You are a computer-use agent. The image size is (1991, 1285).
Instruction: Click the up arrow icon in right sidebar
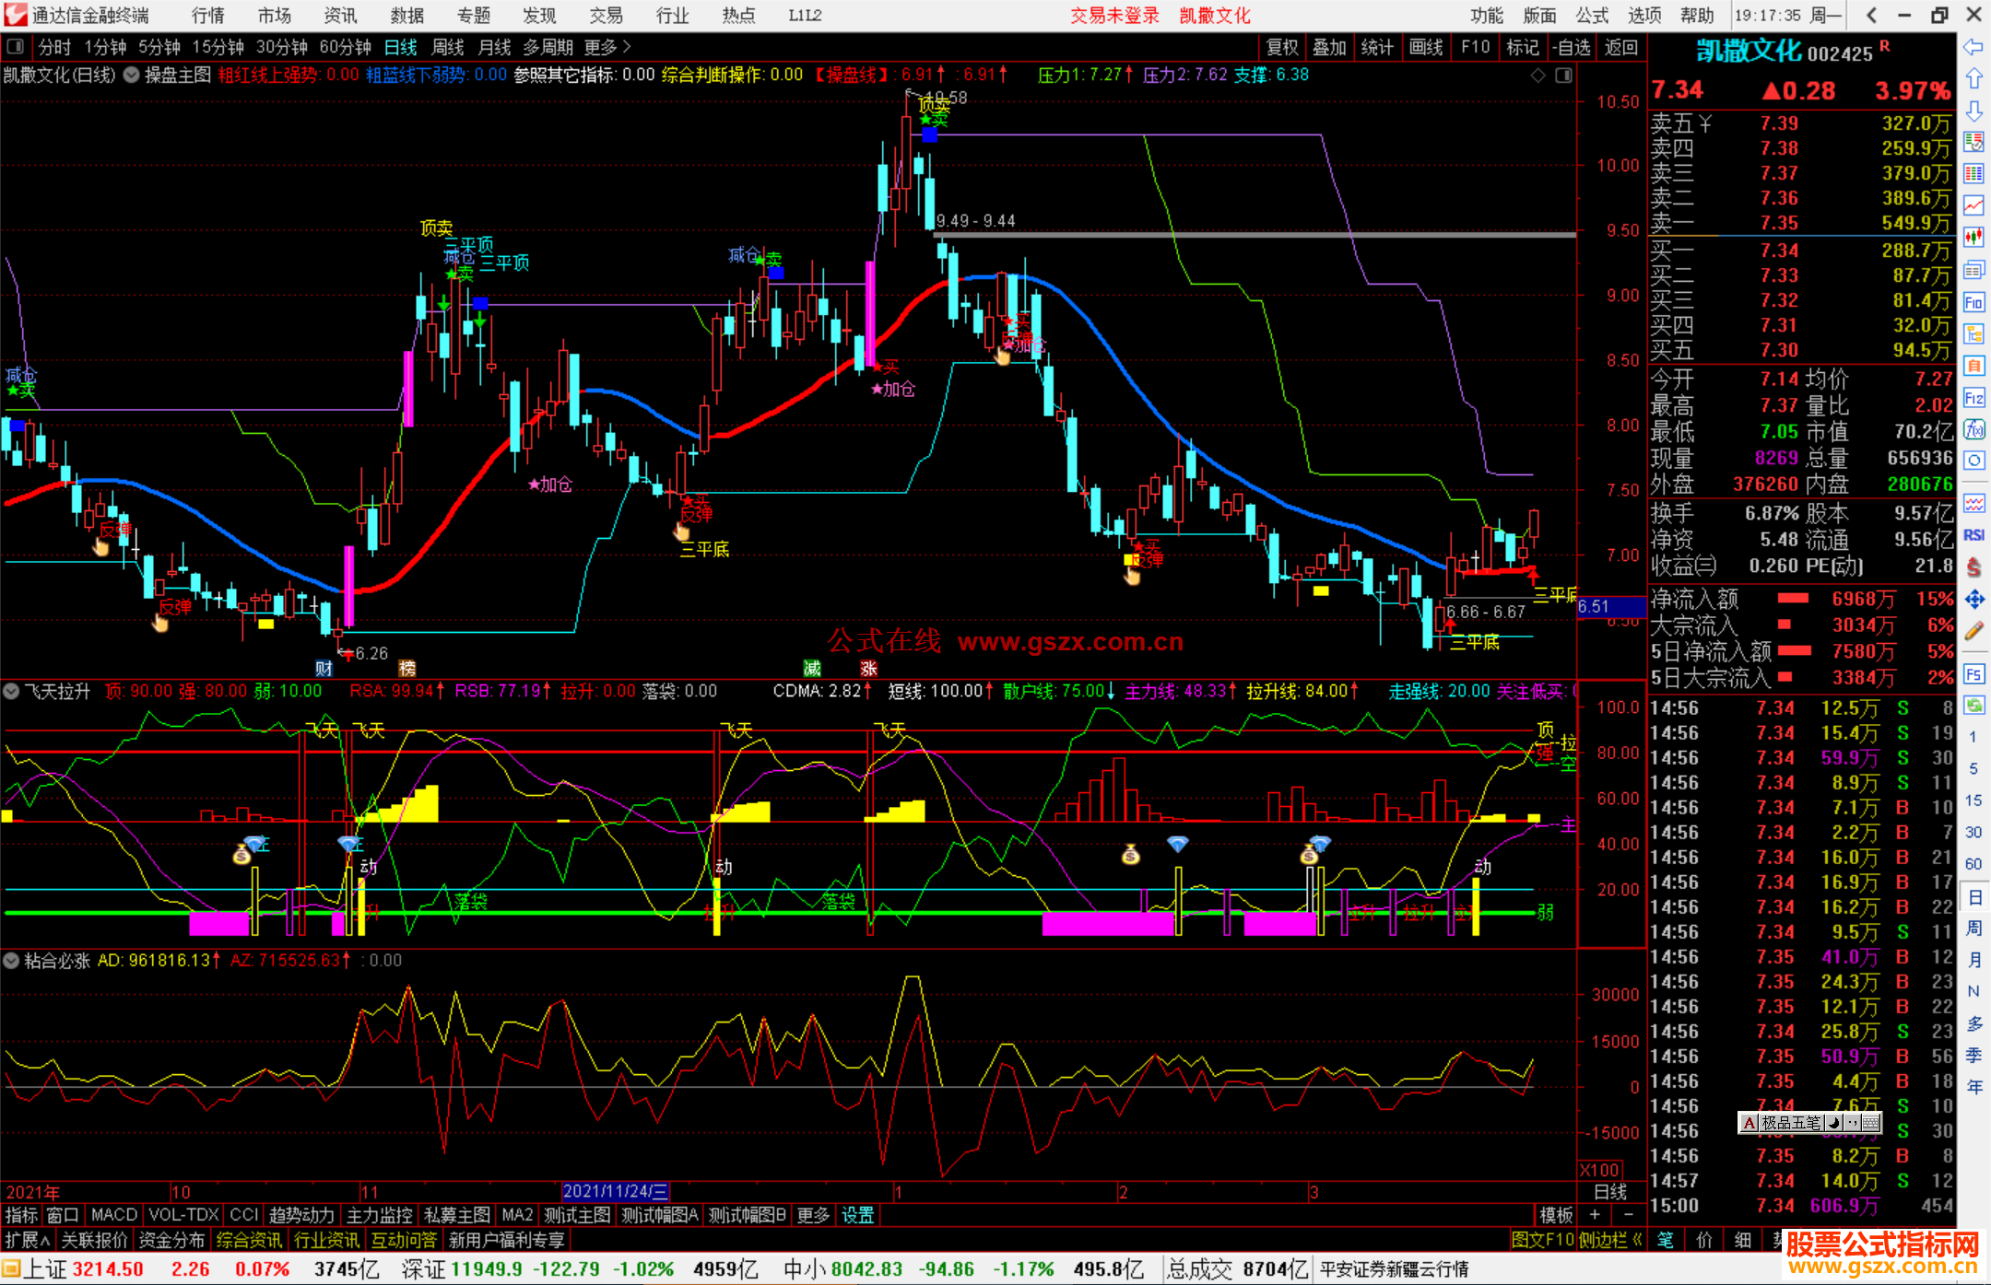[1973, 78]
